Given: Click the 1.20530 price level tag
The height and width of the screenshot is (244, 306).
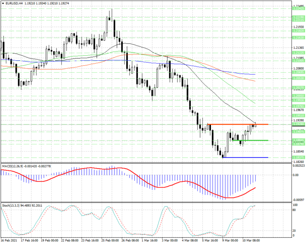Looking at the screenshot, I should tap(298, 78).
